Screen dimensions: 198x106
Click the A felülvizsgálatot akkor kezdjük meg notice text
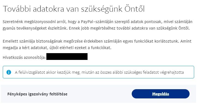[99, 72]
